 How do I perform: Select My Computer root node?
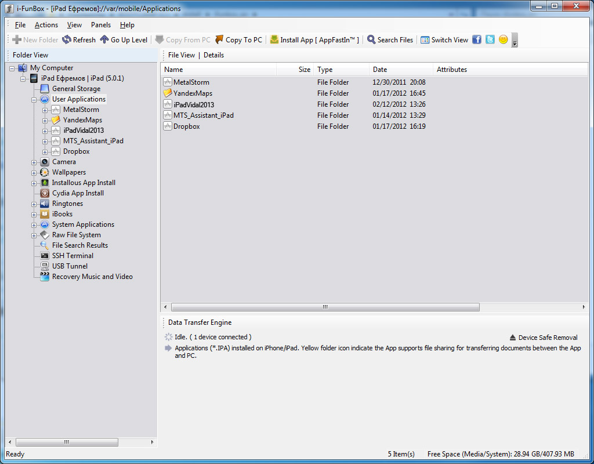52,68
